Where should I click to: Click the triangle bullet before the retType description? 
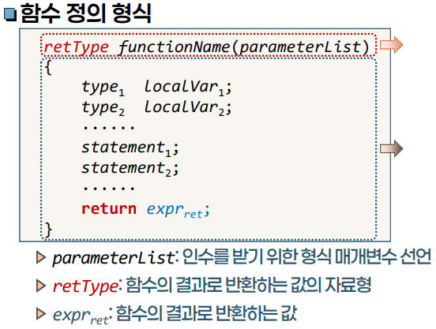(x=41, y=286)
